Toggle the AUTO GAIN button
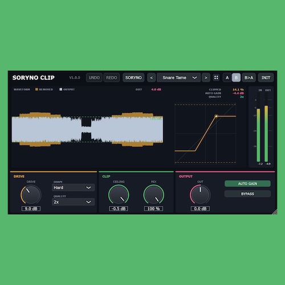Screen dimensions: 285x285 [247, 184]
